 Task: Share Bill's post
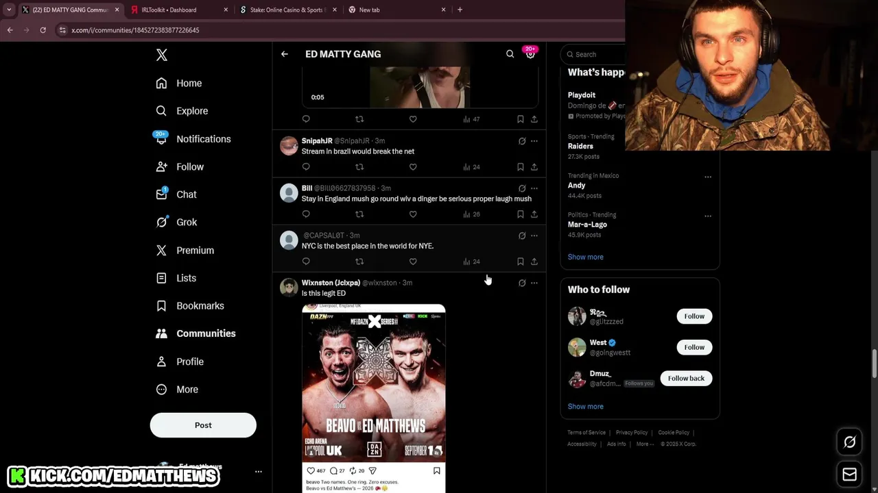click(534, 214)
